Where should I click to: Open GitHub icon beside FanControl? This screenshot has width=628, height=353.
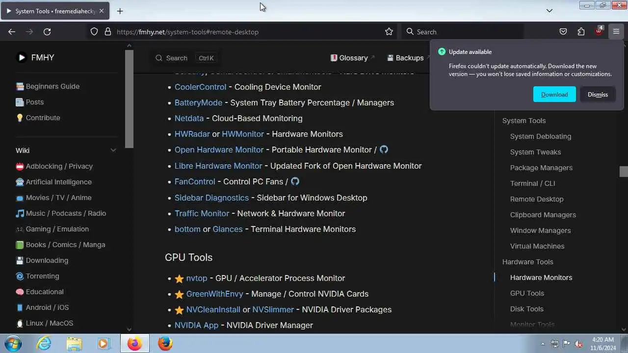point(295,181)
